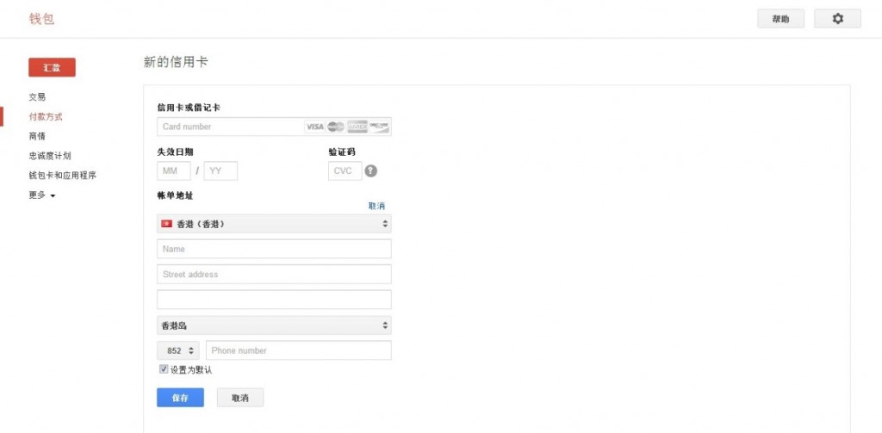This screenshot has height=433, width=882.
Task: Click the Visa card logo
Action: 314,127
